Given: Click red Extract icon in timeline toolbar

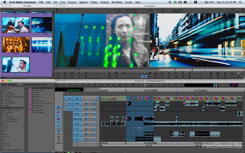Looking at the screenshot, I should click(151, 85).
